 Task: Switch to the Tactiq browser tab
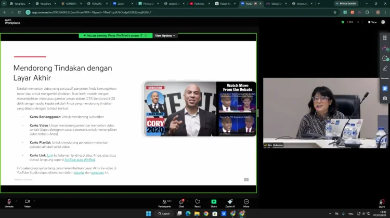(276, 4)
